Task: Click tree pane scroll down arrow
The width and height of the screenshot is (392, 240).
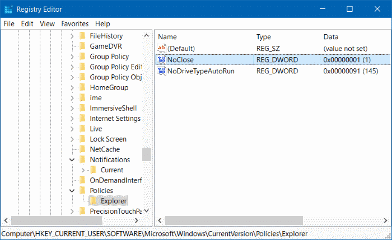Action: pyautogui.click(x=147, y=211)
